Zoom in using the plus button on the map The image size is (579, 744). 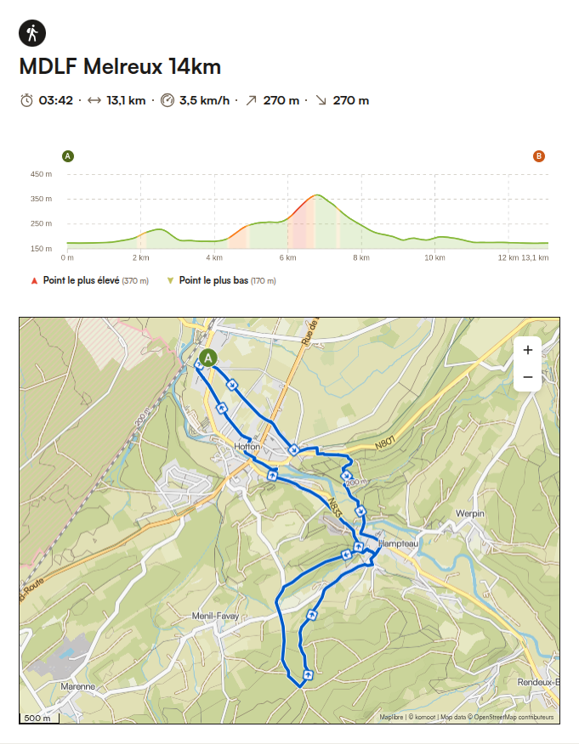coord(528,350)
